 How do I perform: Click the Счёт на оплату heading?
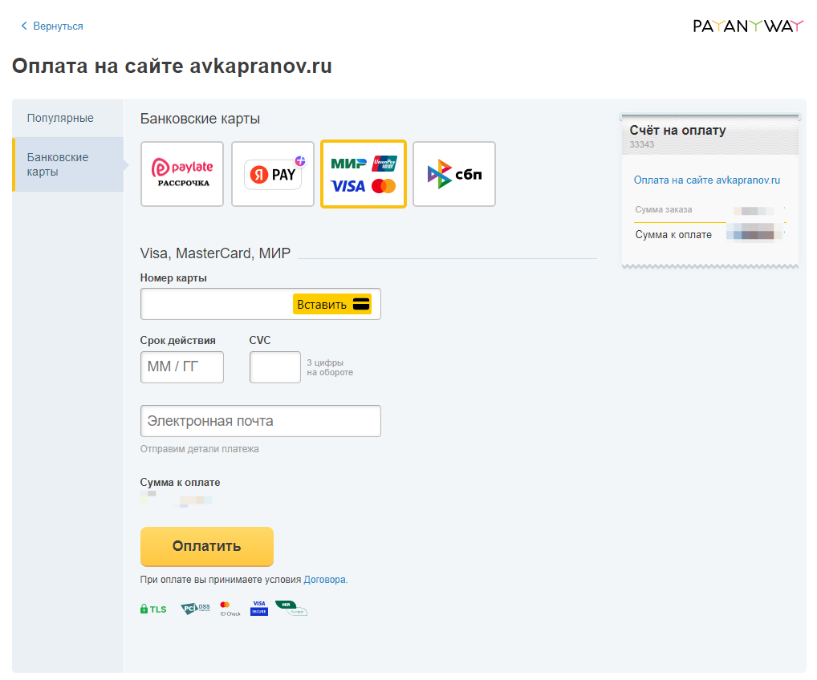[x=677, y=130]
